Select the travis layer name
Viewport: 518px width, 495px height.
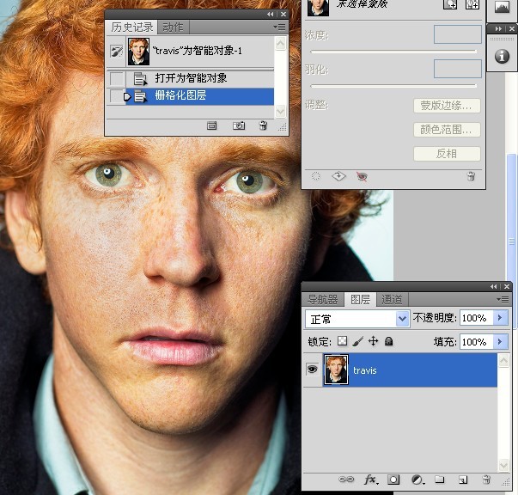pos(365,370)
